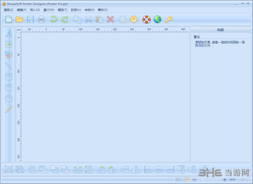Viewport: 253px width, 184px height.
Task: Click the blank poster canvas area
Action: point(105,97)
